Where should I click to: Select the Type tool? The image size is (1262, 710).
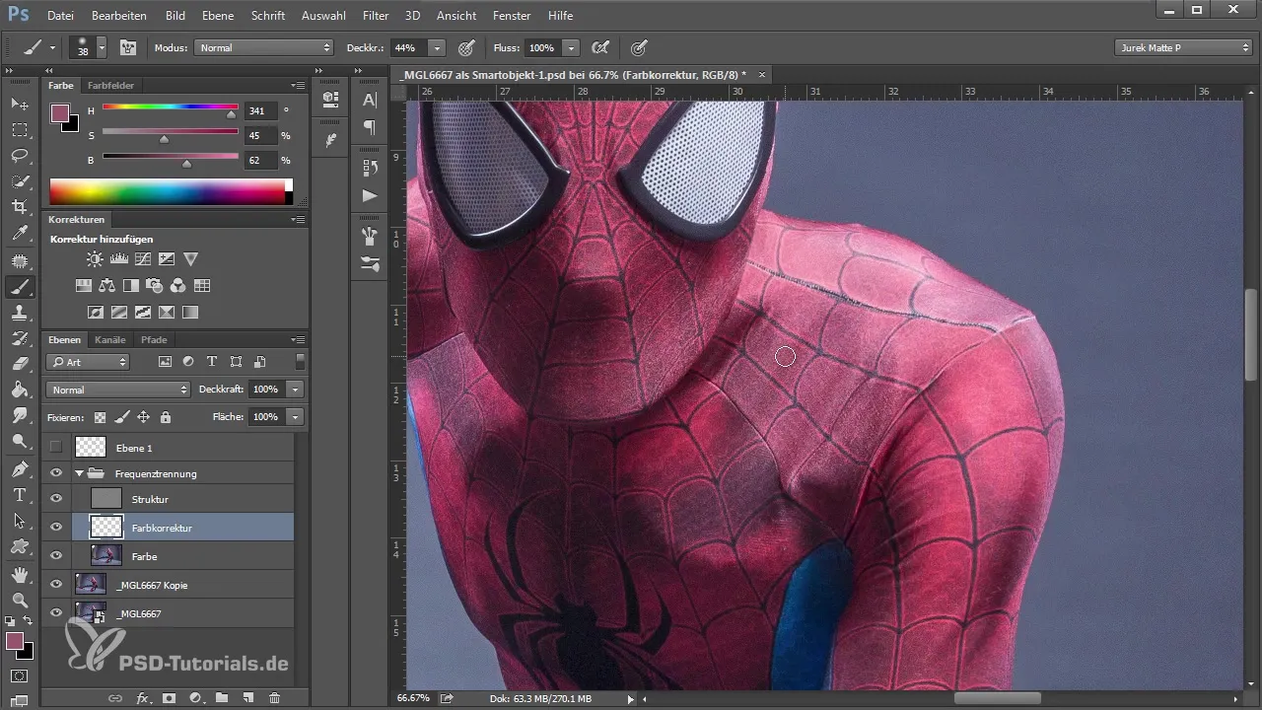point(19,494)
